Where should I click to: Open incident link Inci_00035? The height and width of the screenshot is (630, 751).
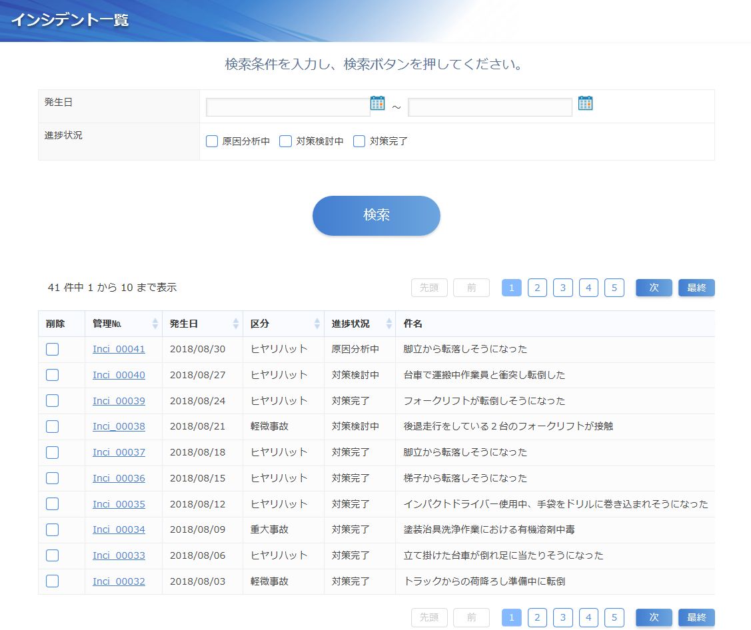pos(119,504)
